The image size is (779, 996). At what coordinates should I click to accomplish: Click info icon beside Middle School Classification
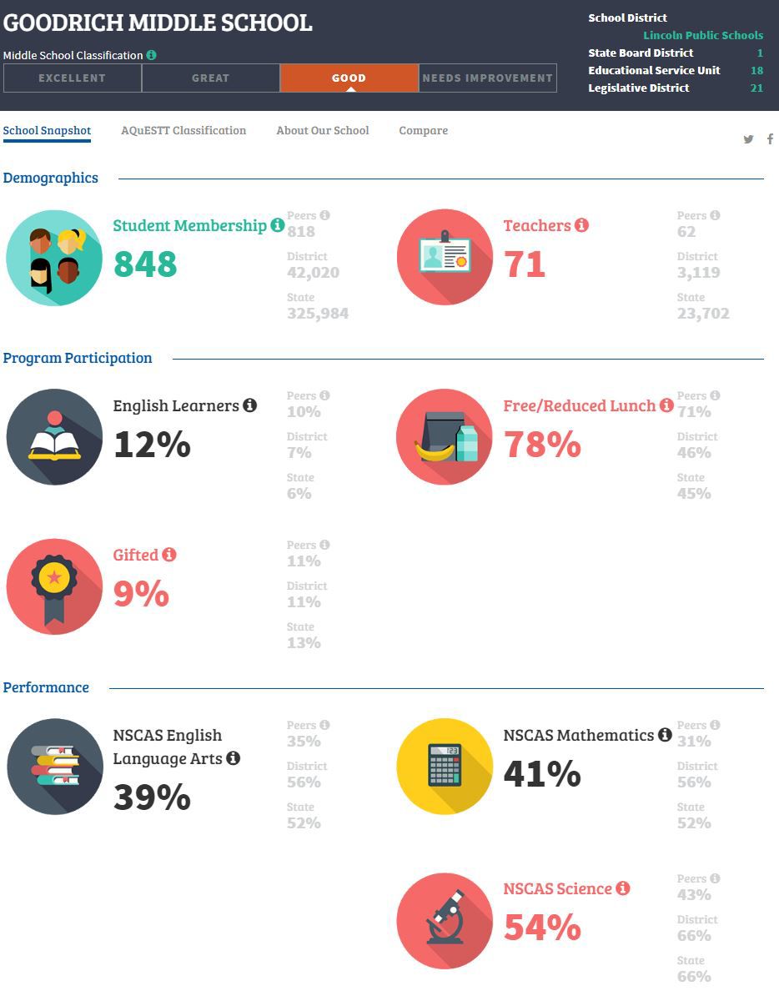pos(151,55)
